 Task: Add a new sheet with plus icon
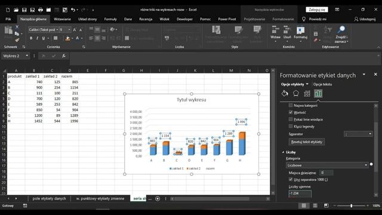[158, 199]
